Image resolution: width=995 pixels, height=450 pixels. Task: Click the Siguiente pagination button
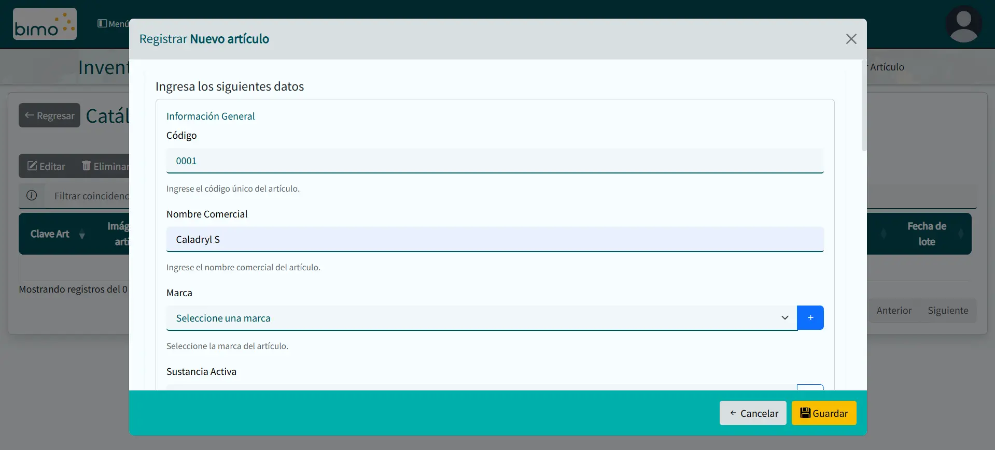(948, 310)
